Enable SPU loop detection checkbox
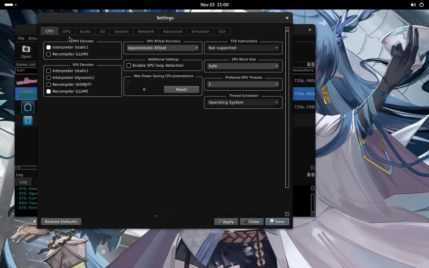This screenshot has height=268, width=429. click(x=155, y=66)
